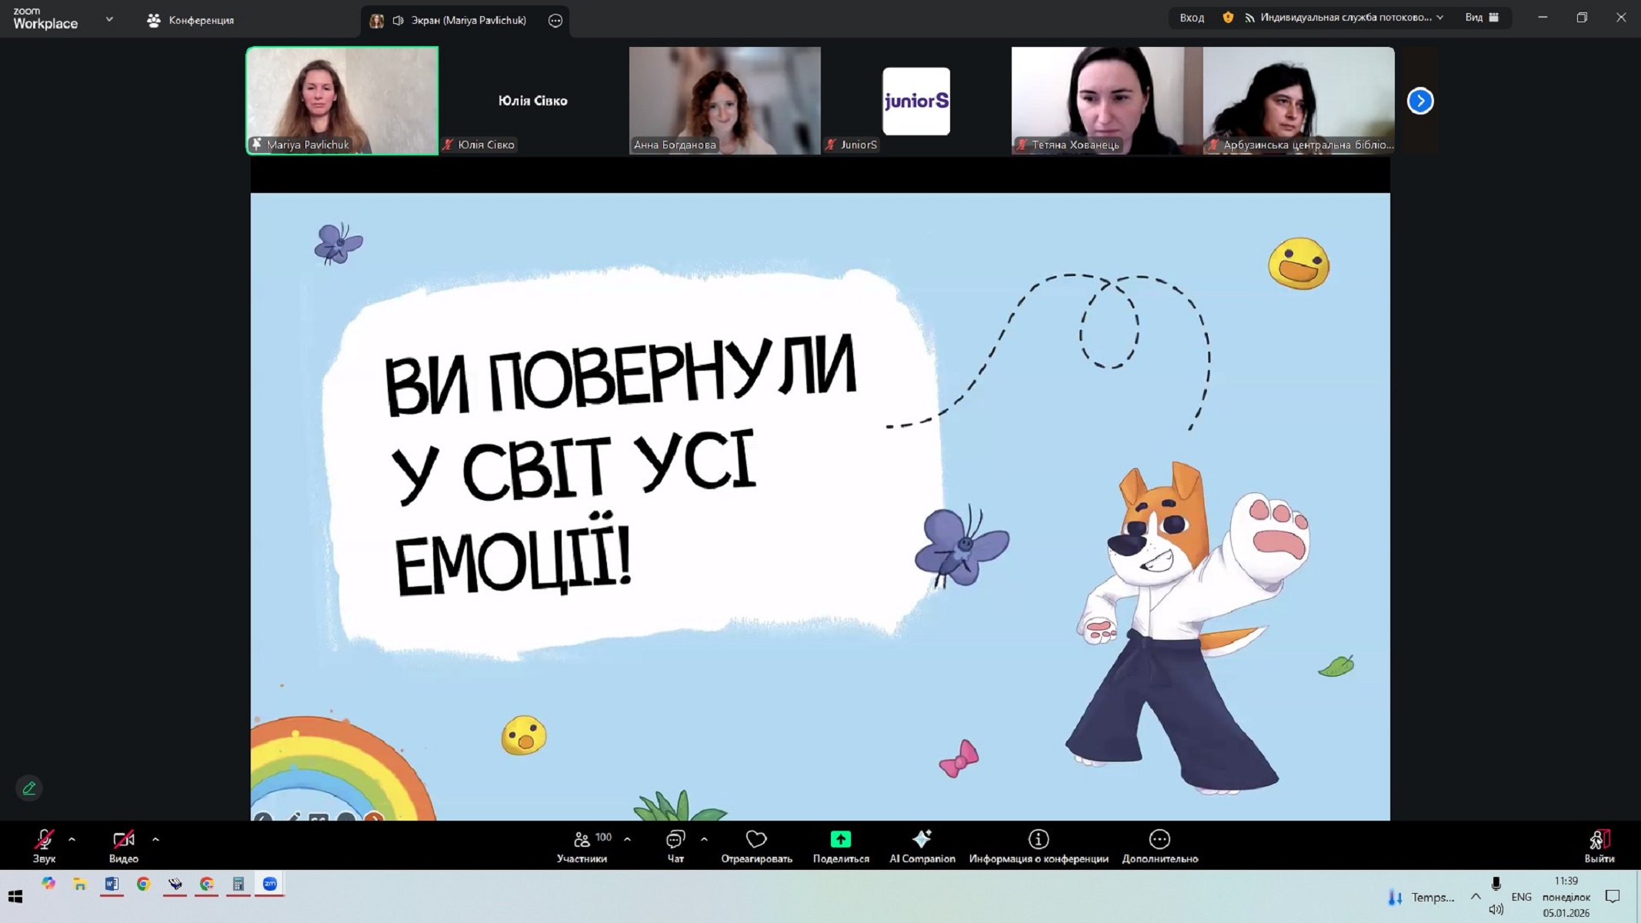Viewport: 1641px width, 923px height.
Task: Open Zoom Workplace dropdown chevron
Action: tap(109, 19)
